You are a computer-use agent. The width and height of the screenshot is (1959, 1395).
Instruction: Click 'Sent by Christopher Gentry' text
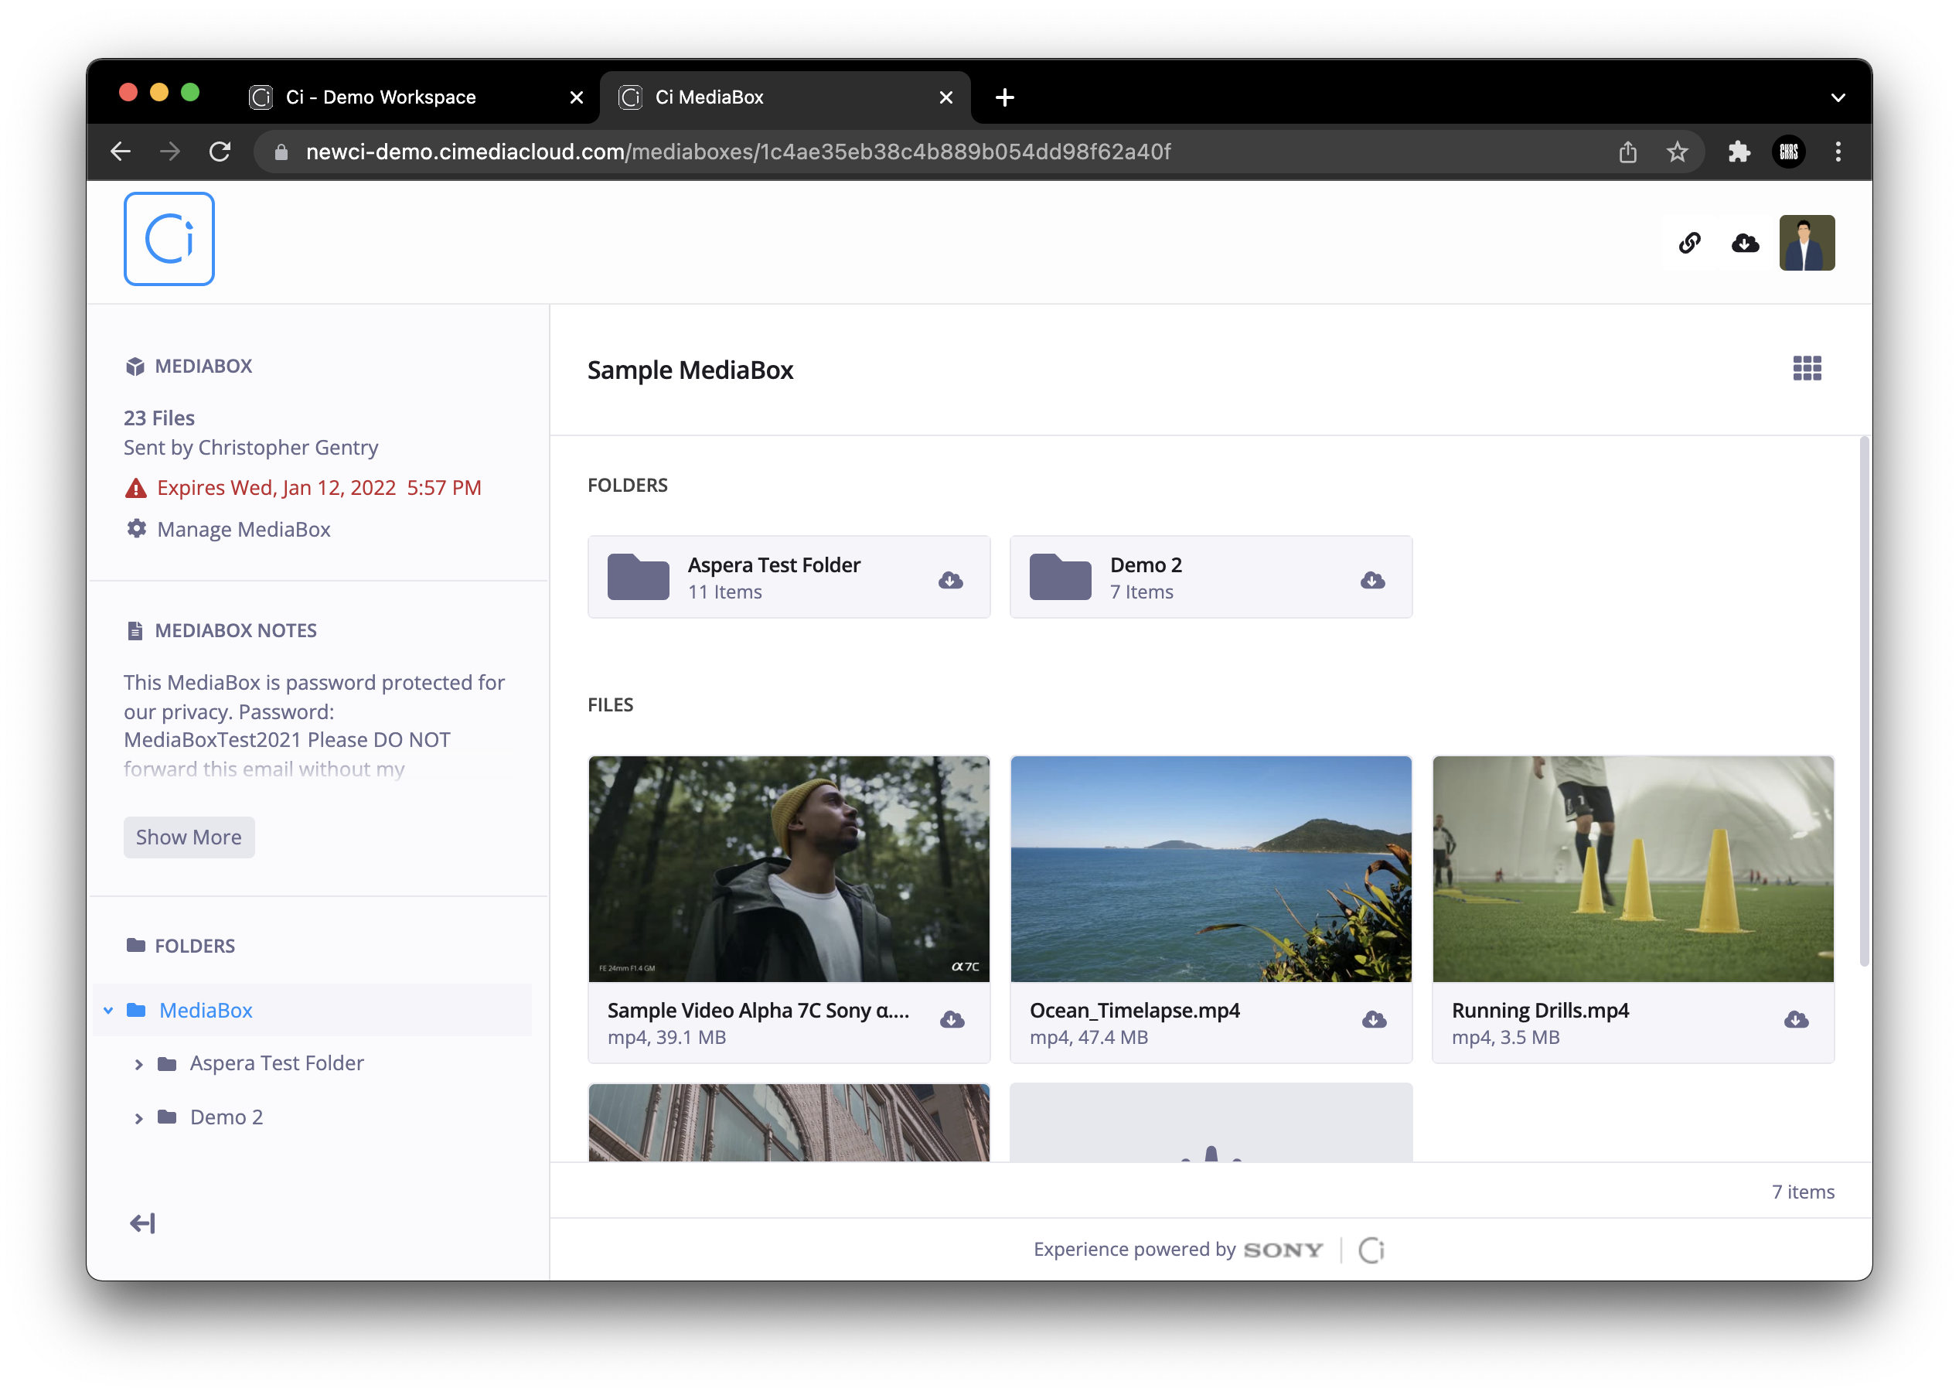point(250,448)
